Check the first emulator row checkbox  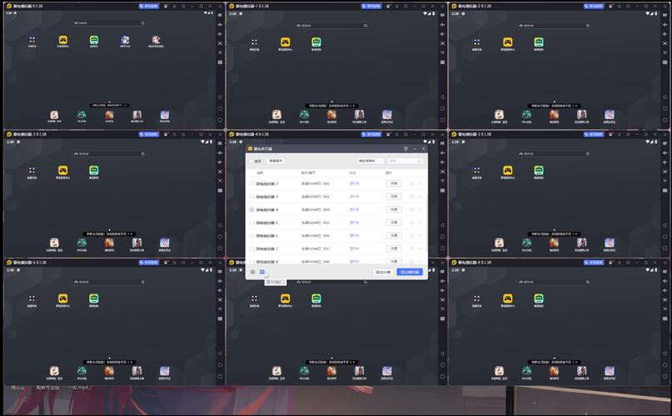(251, 183)
